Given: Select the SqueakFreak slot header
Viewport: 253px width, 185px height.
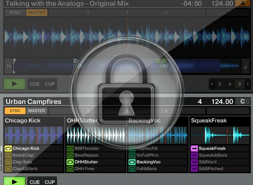Looking at the screenshot, I should [x=220, y=121].
